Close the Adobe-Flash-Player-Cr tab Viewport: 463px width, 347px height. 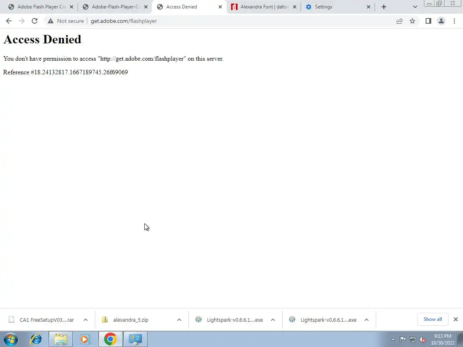point(146,7)
